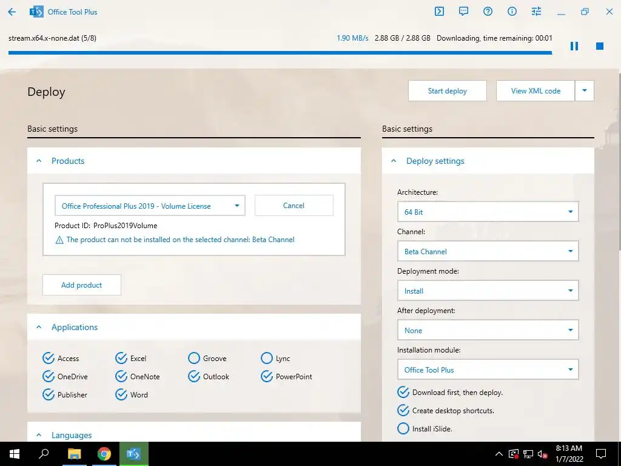Click the muted volume tray icon

point(542,454)
